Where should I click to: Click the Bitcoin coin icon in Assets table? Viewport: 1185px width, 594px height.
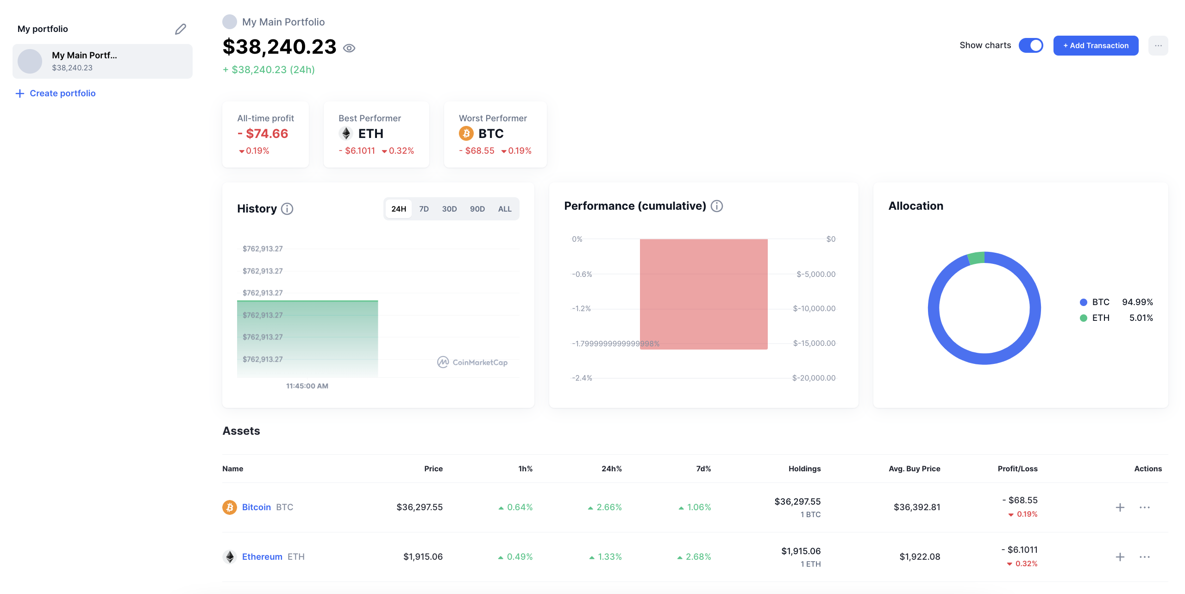230,507
